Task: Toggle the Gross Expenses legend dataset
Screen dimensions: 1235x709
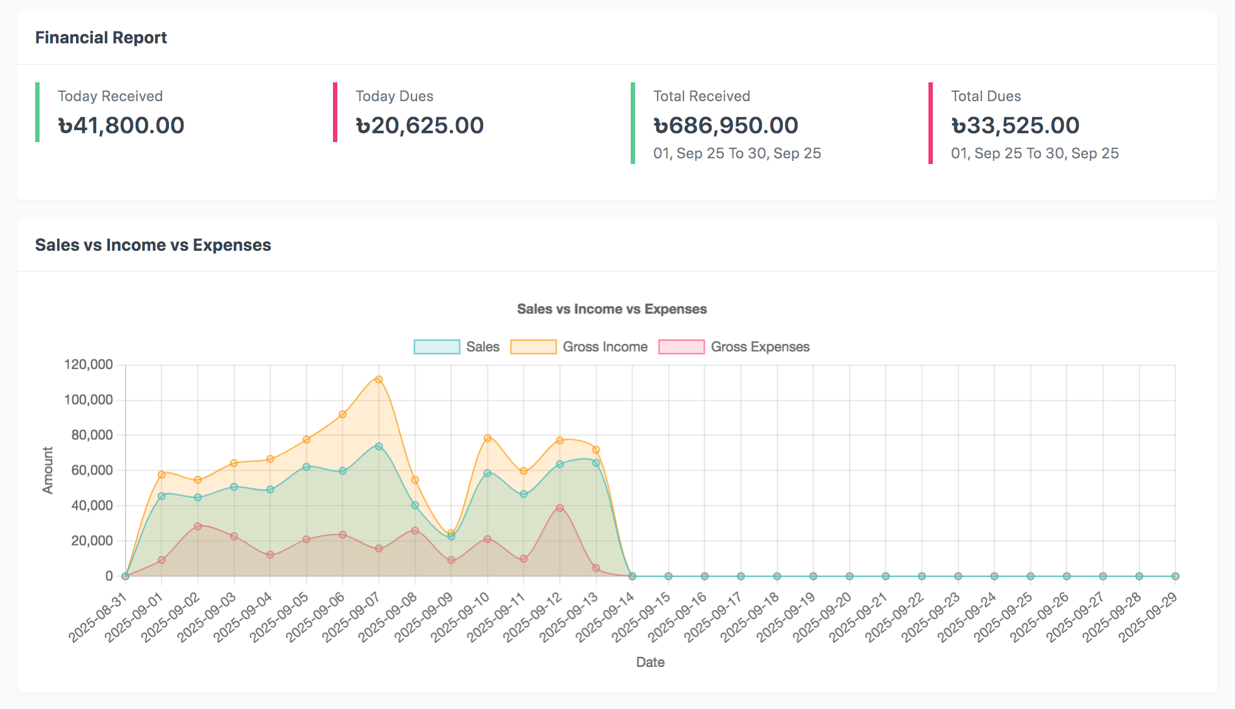Action: 759,347
